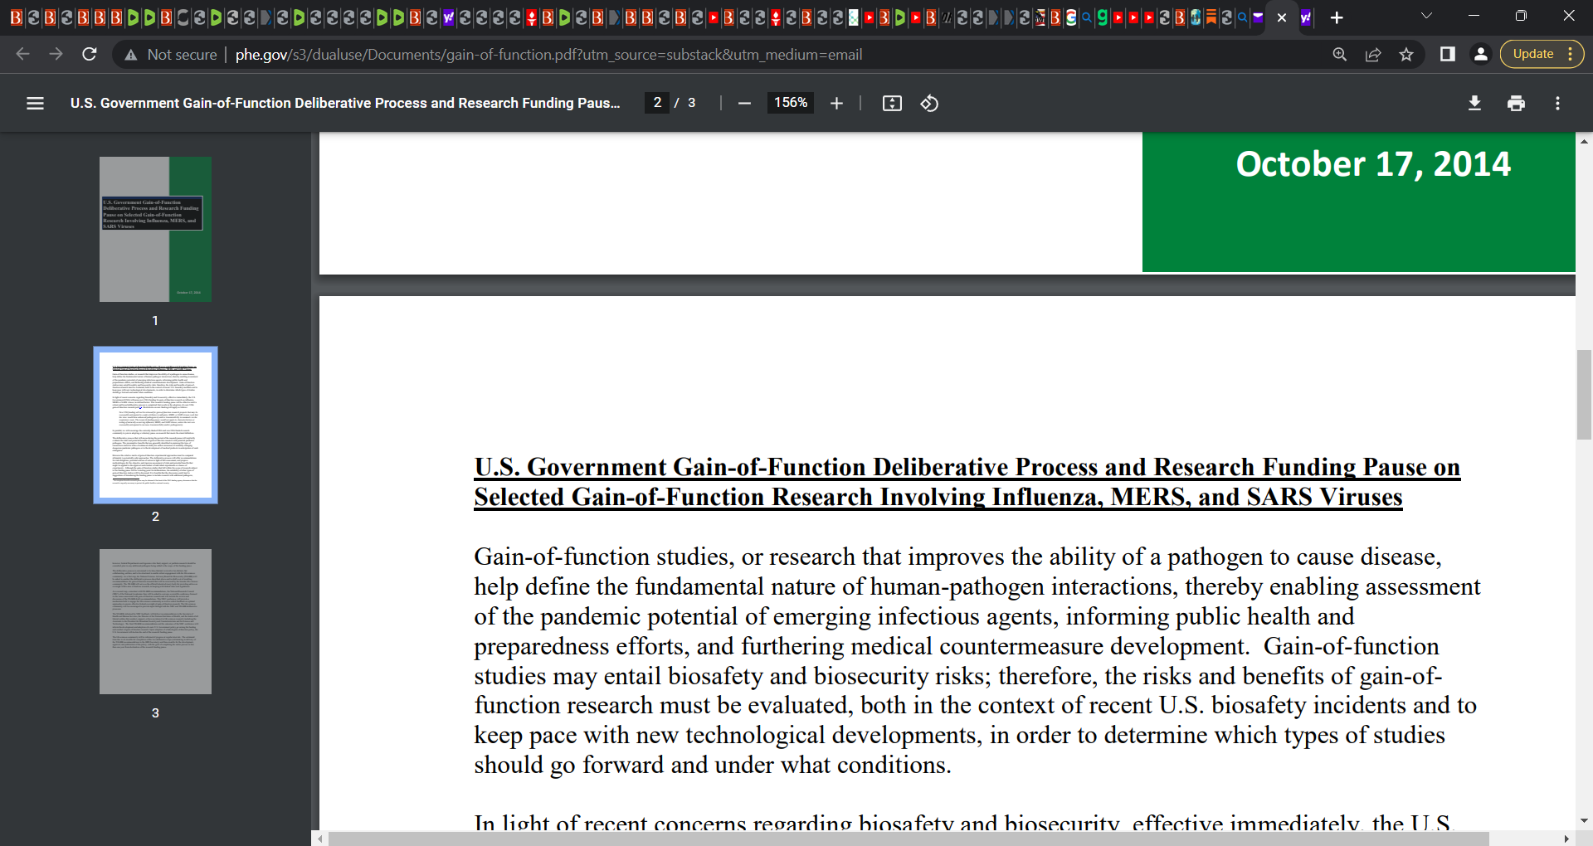Screen dimensions: 1593x846
Task: Toggle the browser side panel
Action: point(1448,54)
